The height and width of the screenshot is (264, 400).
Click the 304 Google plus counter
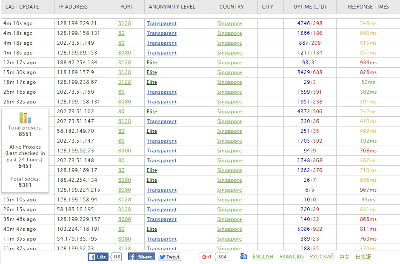click(x=222, y=257)
